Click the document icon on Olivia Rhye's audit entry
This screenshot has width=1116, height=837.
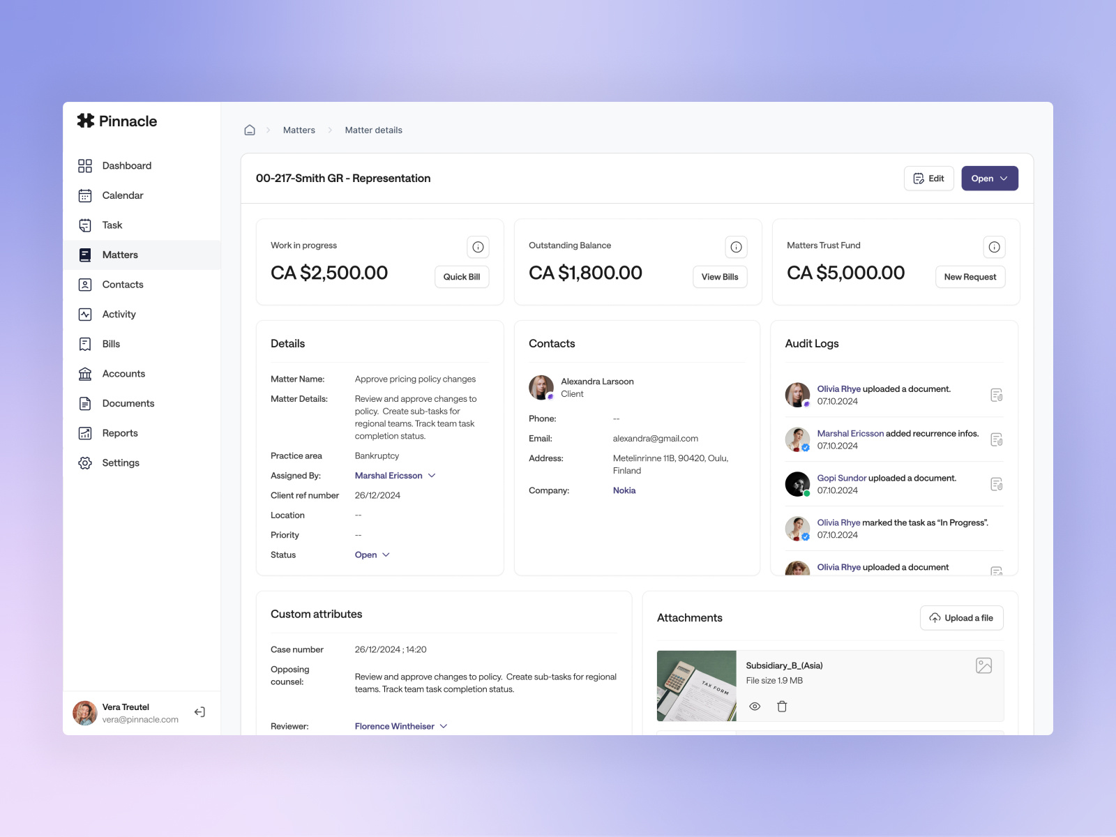[997, 395]
